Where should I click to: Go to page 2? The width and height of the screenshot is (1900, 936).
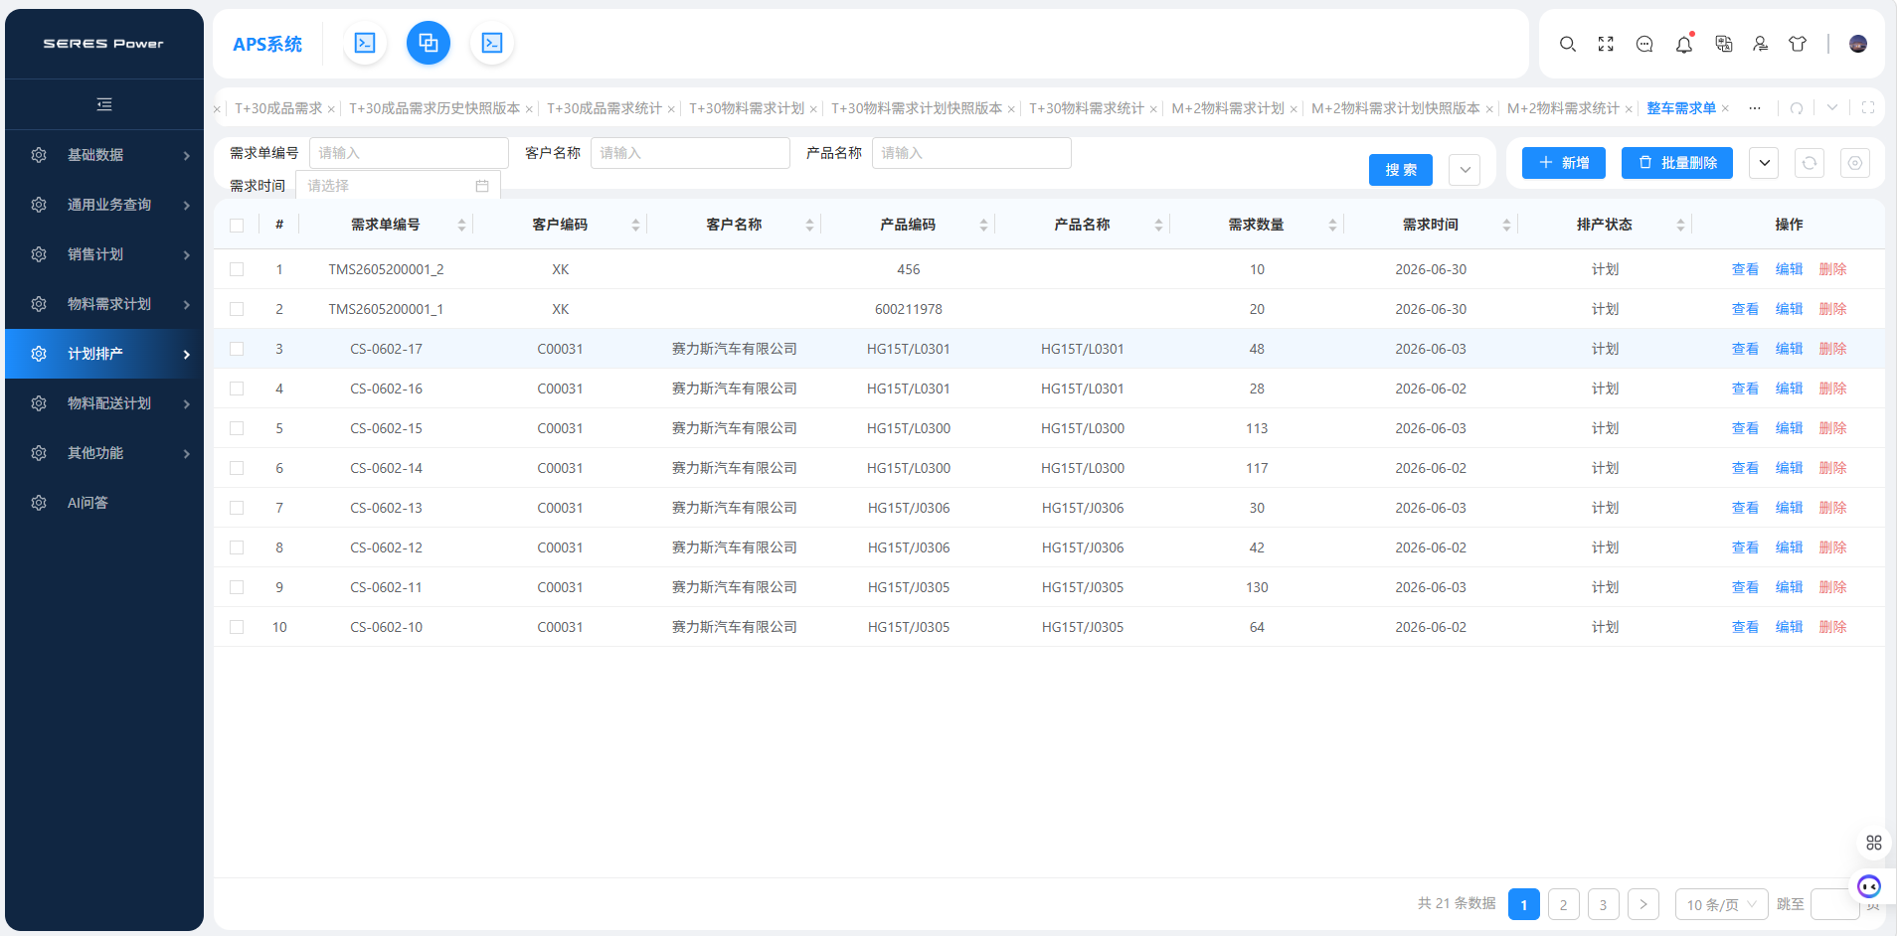(x=1564, y=904)
